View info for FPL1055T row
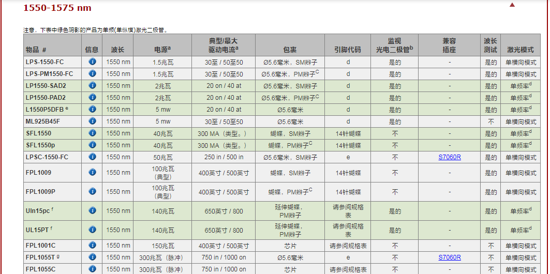Image resolution: width=550 pixels, height=274 pixels. [x=92, y=257]
